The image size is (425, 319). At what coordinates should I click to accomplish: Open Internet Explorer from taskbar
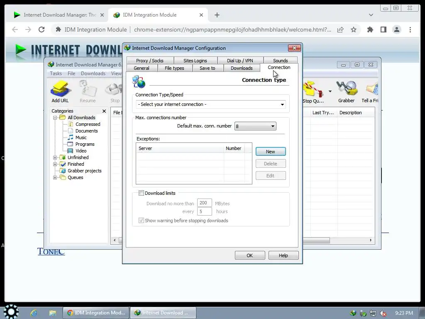pyautogui.click(x=34, y=313)
